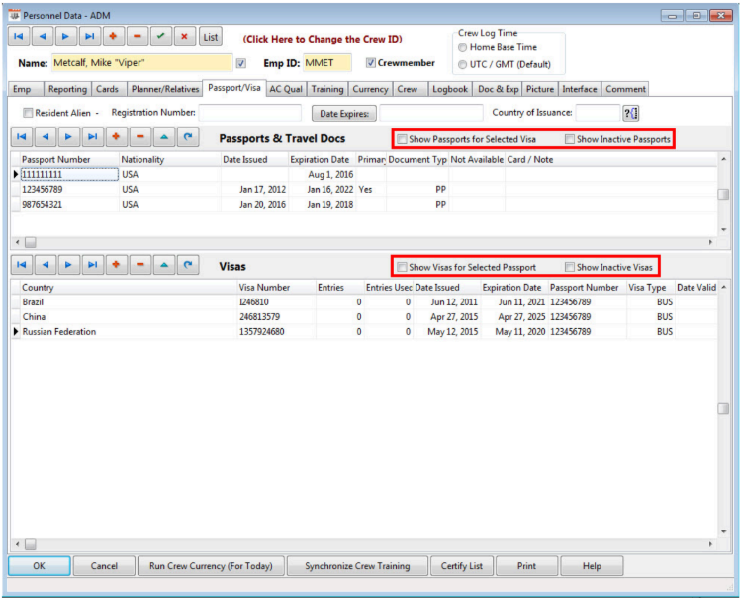Select UTC / GMT (Default) radio button

pos(463,65)
